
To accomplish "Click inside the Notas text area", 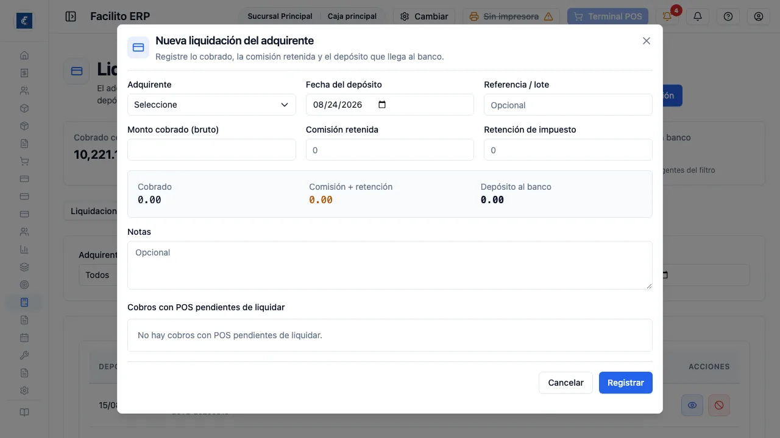I will pos(390,265).
